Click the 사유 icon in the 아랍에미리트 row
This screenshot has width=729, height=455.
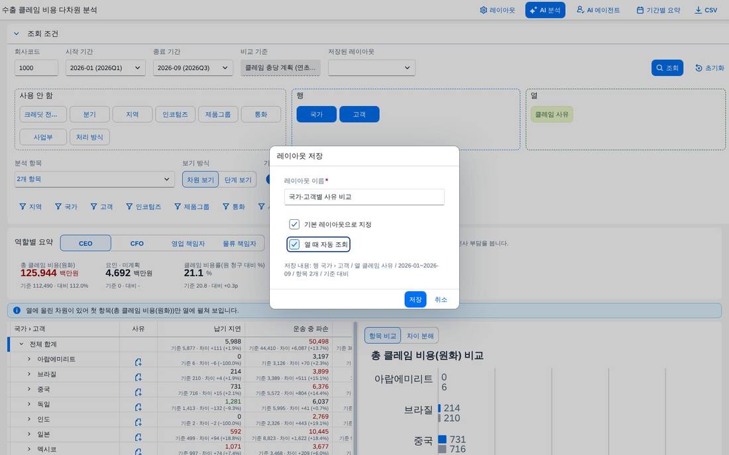pyautogui.click(x=138, y=362)
